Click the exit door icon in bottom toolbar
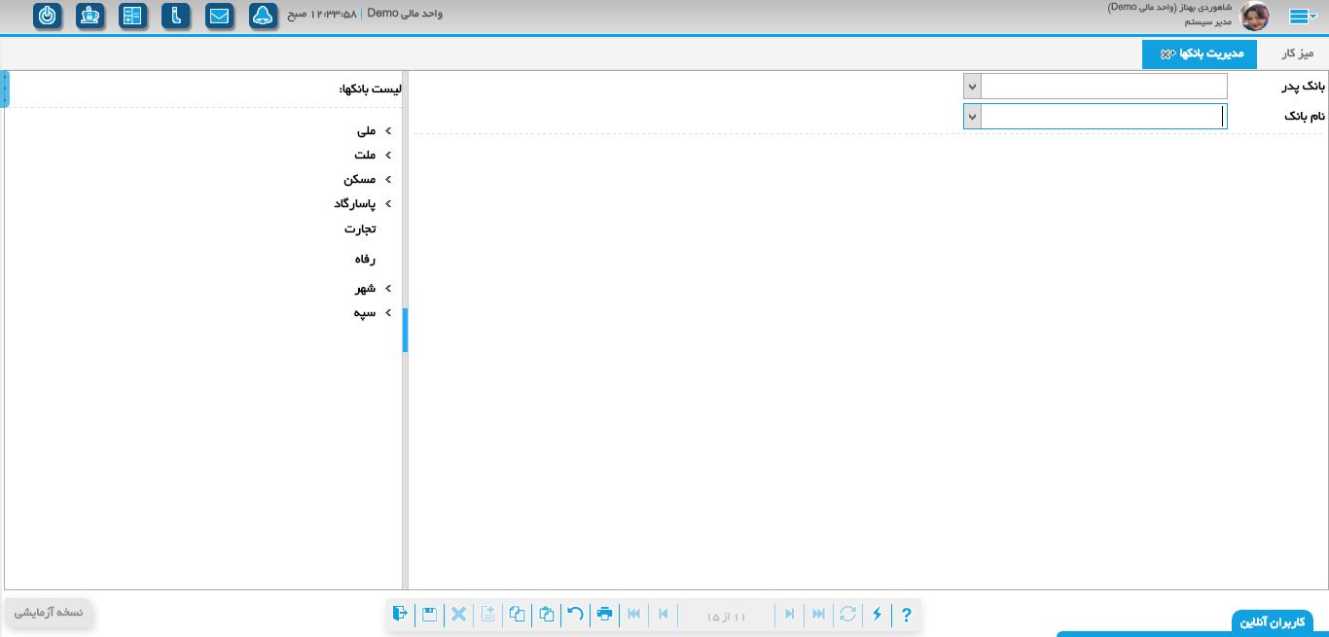1329x637 pixels. click(400, 614)
